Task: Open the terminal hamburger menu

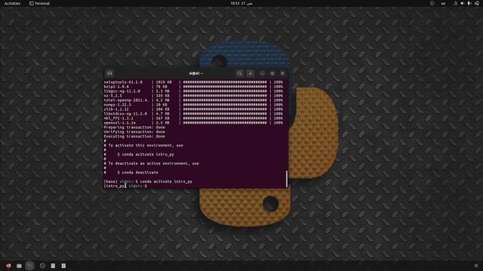Action: coord(250,74)
